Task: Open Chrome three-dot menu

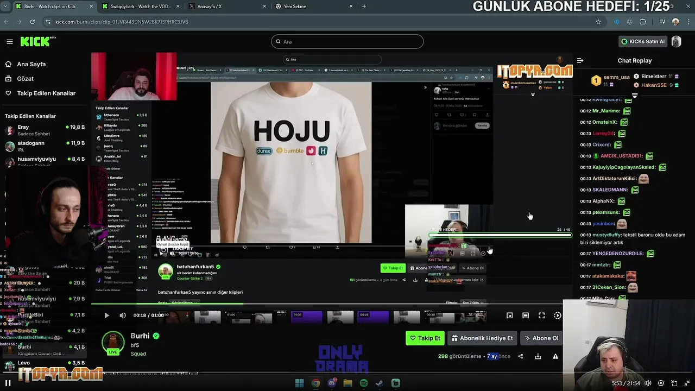Action: [688, 22]
